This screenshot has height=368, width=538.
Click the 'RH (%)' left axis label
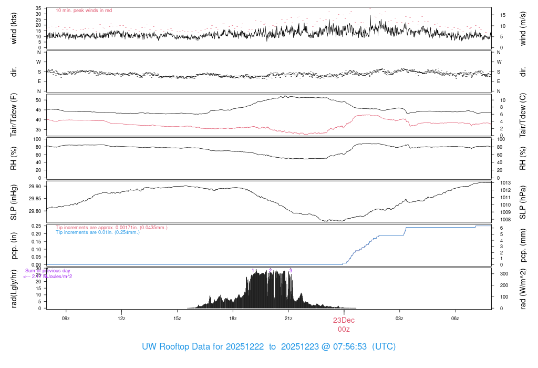14,158
